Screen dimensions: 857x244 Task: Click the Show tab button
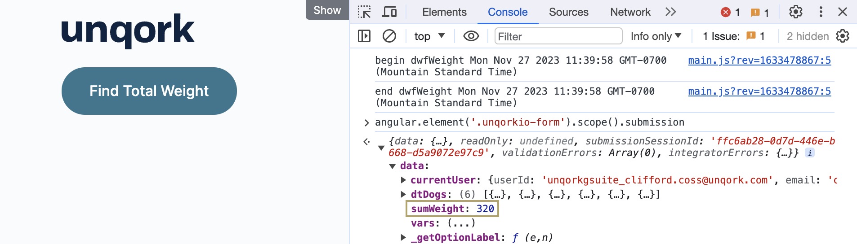tap(327, 10)
